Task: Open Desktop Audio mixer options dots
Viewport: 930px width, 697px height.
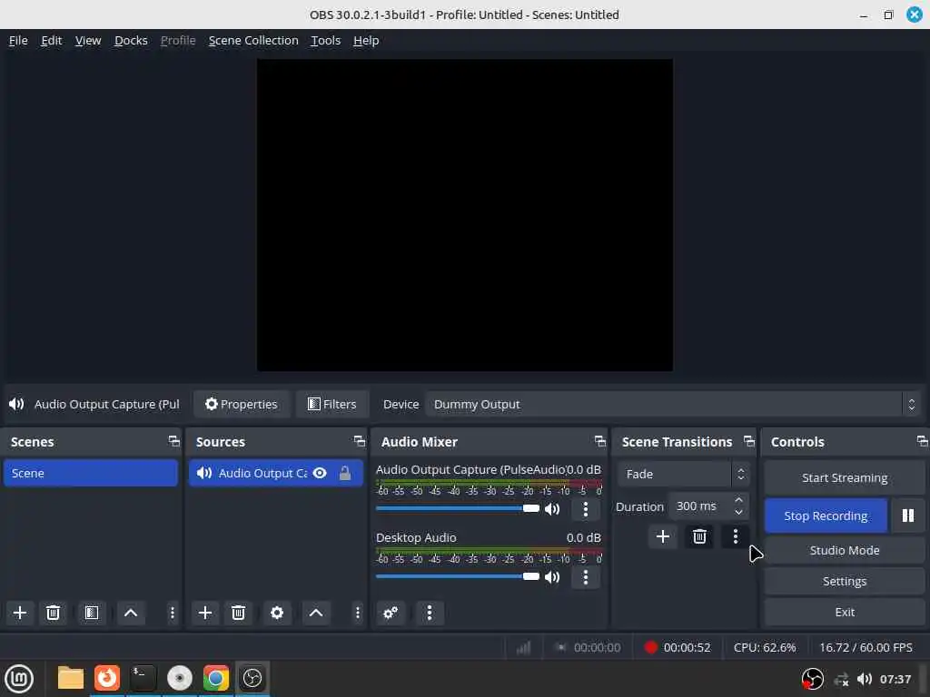Action: point(586,576)
